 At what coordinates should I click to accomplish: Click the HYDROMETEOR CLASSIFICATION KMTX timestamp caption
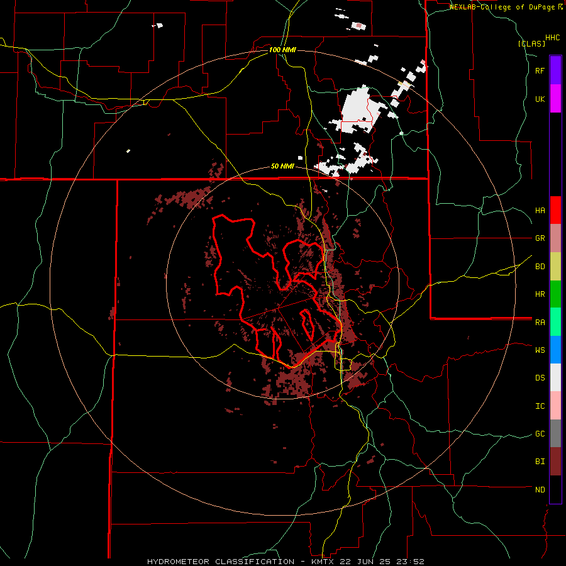click(286, 562)
